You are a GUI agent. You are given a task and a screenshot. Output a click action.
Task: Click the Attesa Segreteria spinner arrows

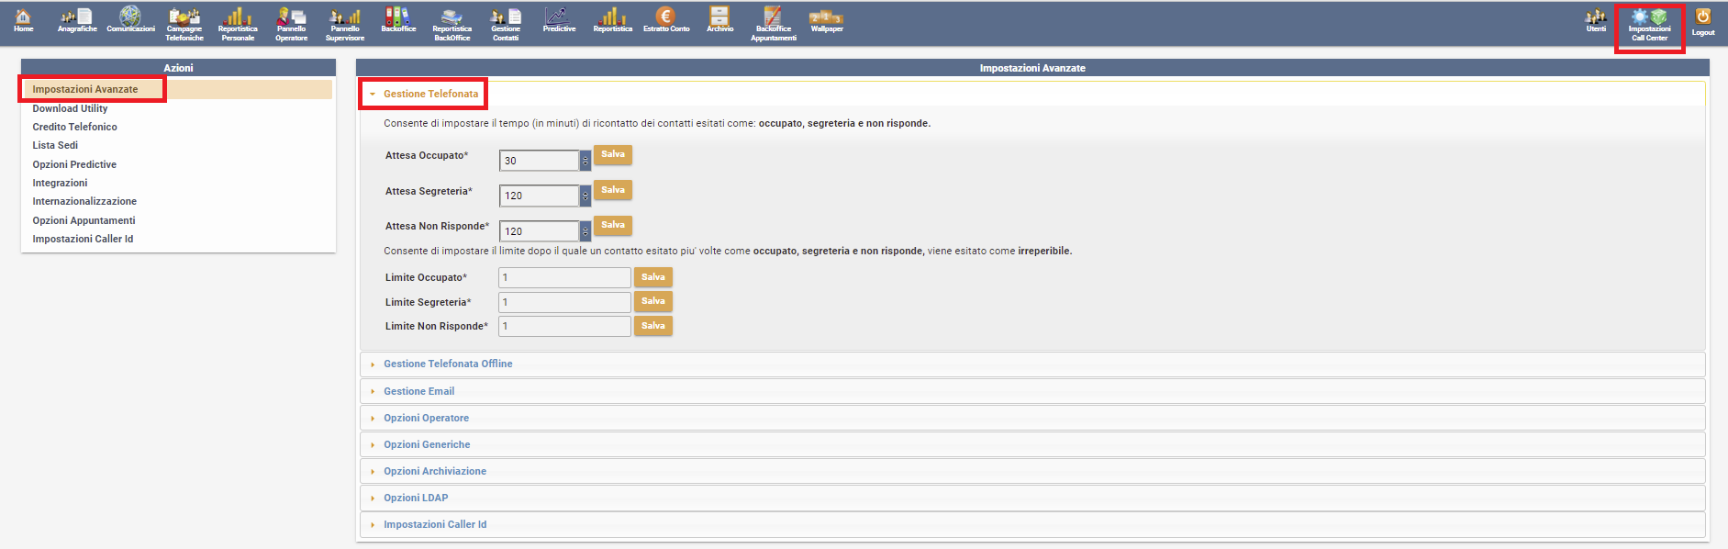tap(585, 196)
